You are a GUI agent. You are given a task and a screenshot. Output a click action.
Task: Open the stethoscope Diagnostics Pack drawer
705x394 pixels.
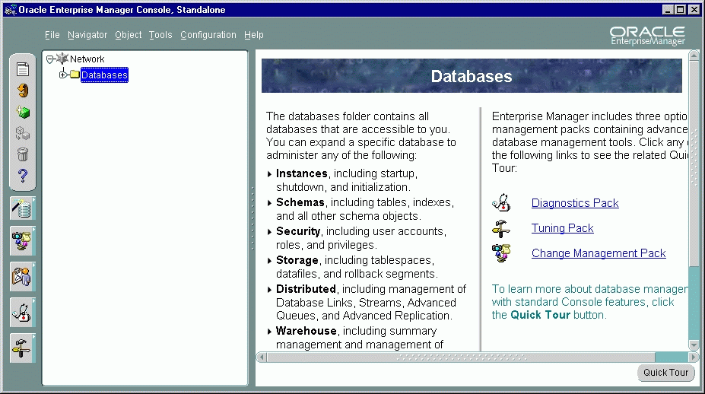point(22,311)
